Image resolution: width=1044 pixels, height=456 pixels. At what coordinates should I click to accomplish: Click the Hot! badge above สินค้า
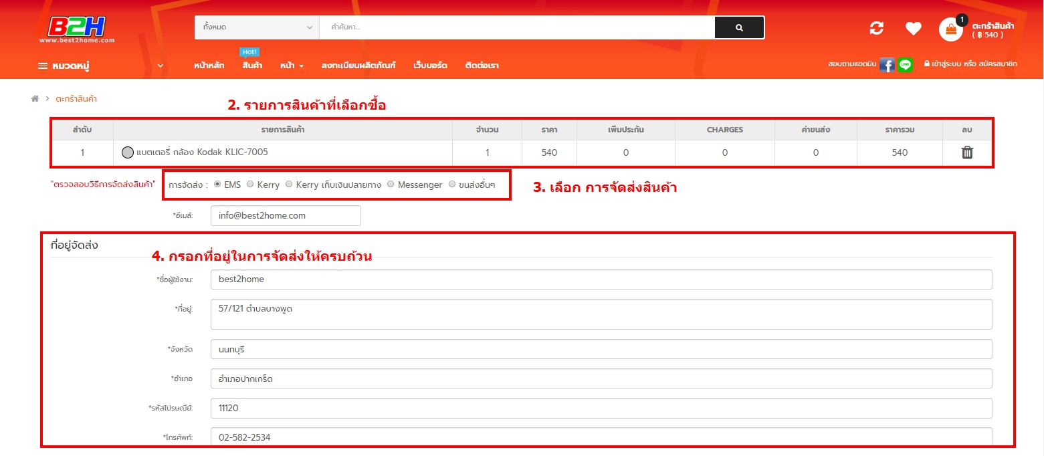tap(249, 52)
